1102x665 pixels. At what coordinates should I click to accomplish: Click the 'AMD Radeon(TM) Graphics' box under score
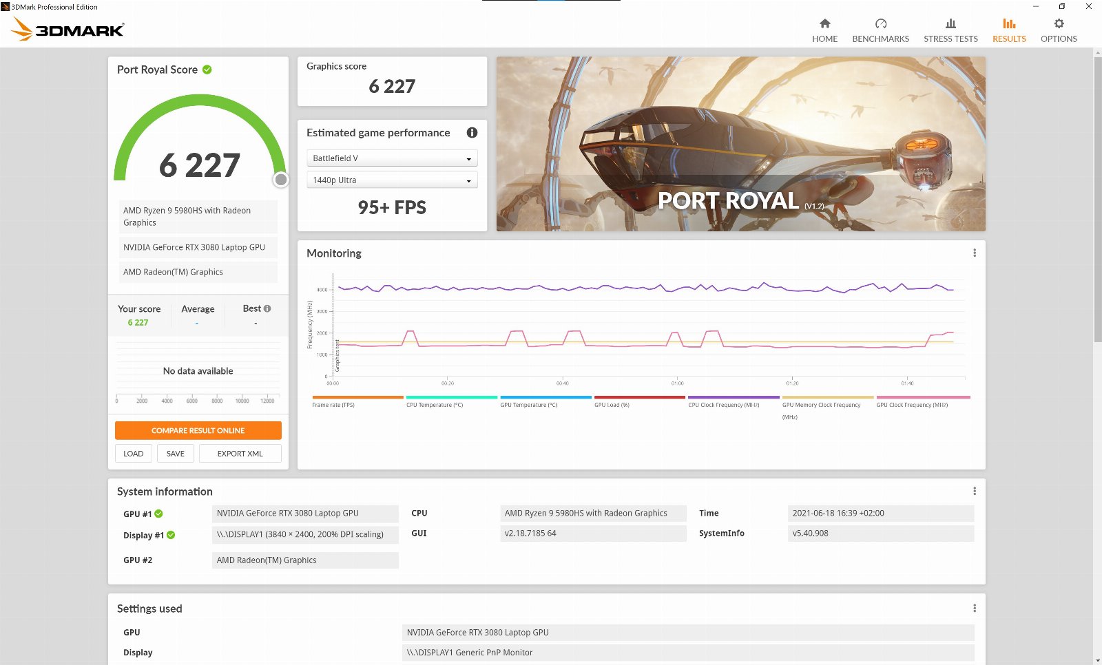198,272
